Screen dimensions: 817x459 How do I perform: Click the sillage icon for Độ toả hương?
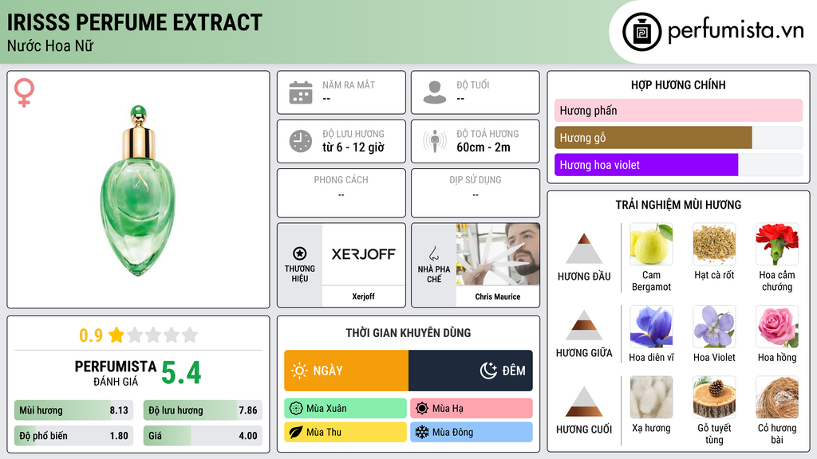[435, 141]
